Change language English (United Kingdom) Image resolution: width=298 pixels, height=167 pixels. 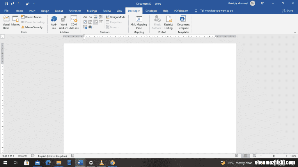pos(52,156)
